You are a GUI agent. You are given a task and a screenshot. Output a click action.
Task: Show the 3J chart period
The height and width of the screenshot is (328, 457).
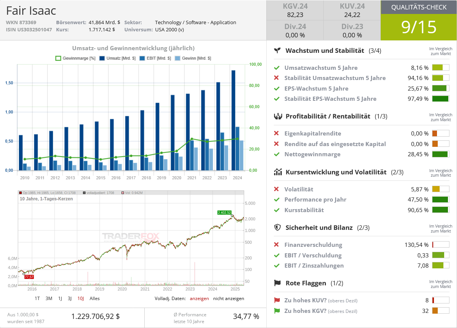tap(70, 298)
